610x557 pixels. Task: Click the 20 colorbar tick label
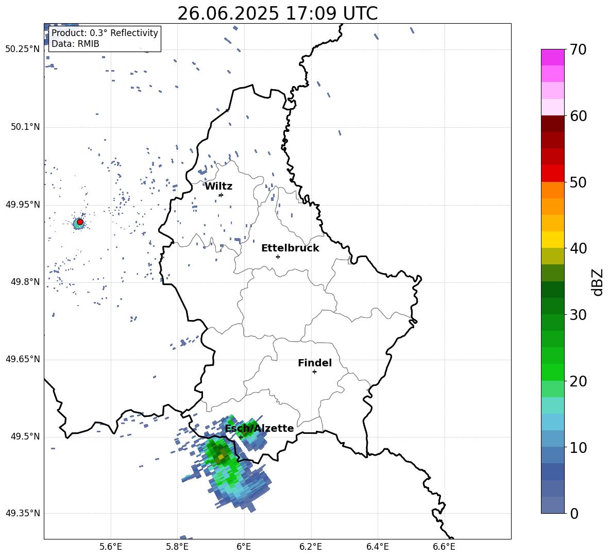click(x=578, y=381)
